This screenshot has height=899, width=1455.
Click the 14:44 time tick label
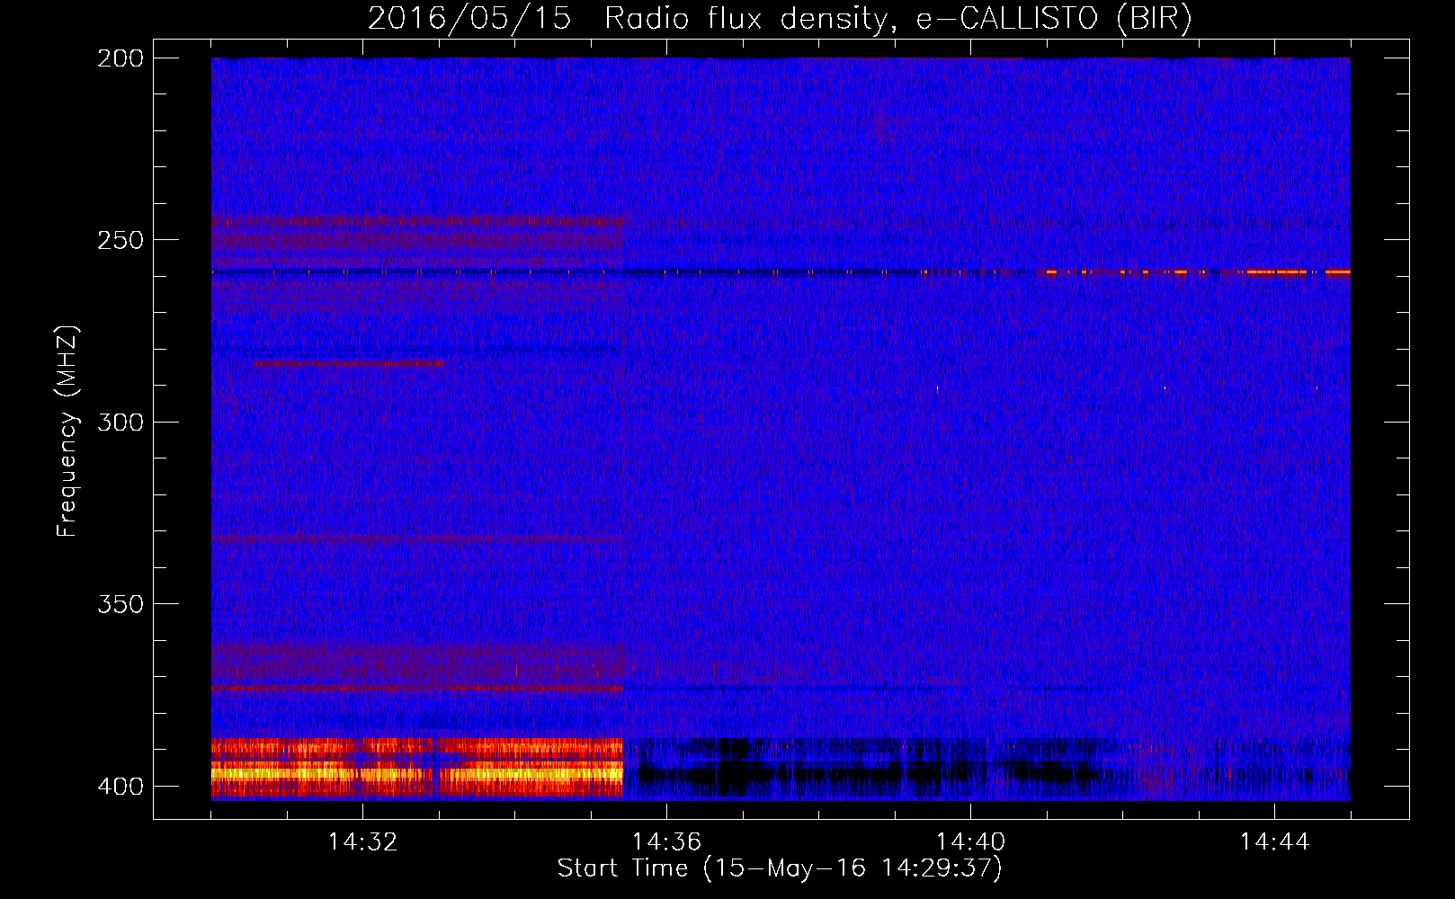coord(1274,841)
